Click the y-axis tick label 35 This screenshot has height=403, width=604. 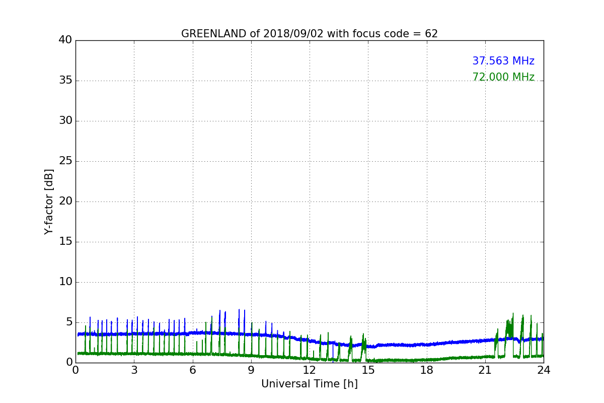pos(65,81)
